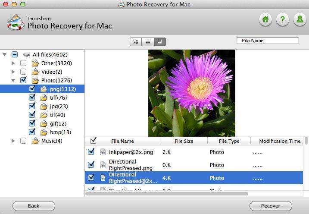The width and height of the screenshot is (309, 214).
Task: Click the Photo folder icon
Action: (x=35, y=81)
